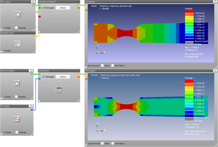Collapse the FEDisplay1 glyph

coord(215,1)
